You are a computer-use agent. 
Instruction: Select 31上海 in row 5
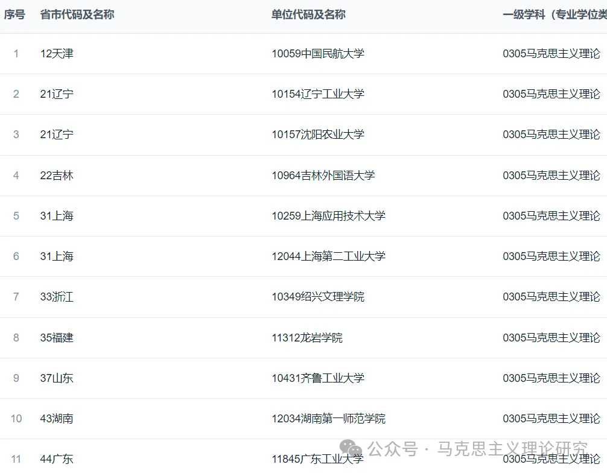click(x=57, y=215)
